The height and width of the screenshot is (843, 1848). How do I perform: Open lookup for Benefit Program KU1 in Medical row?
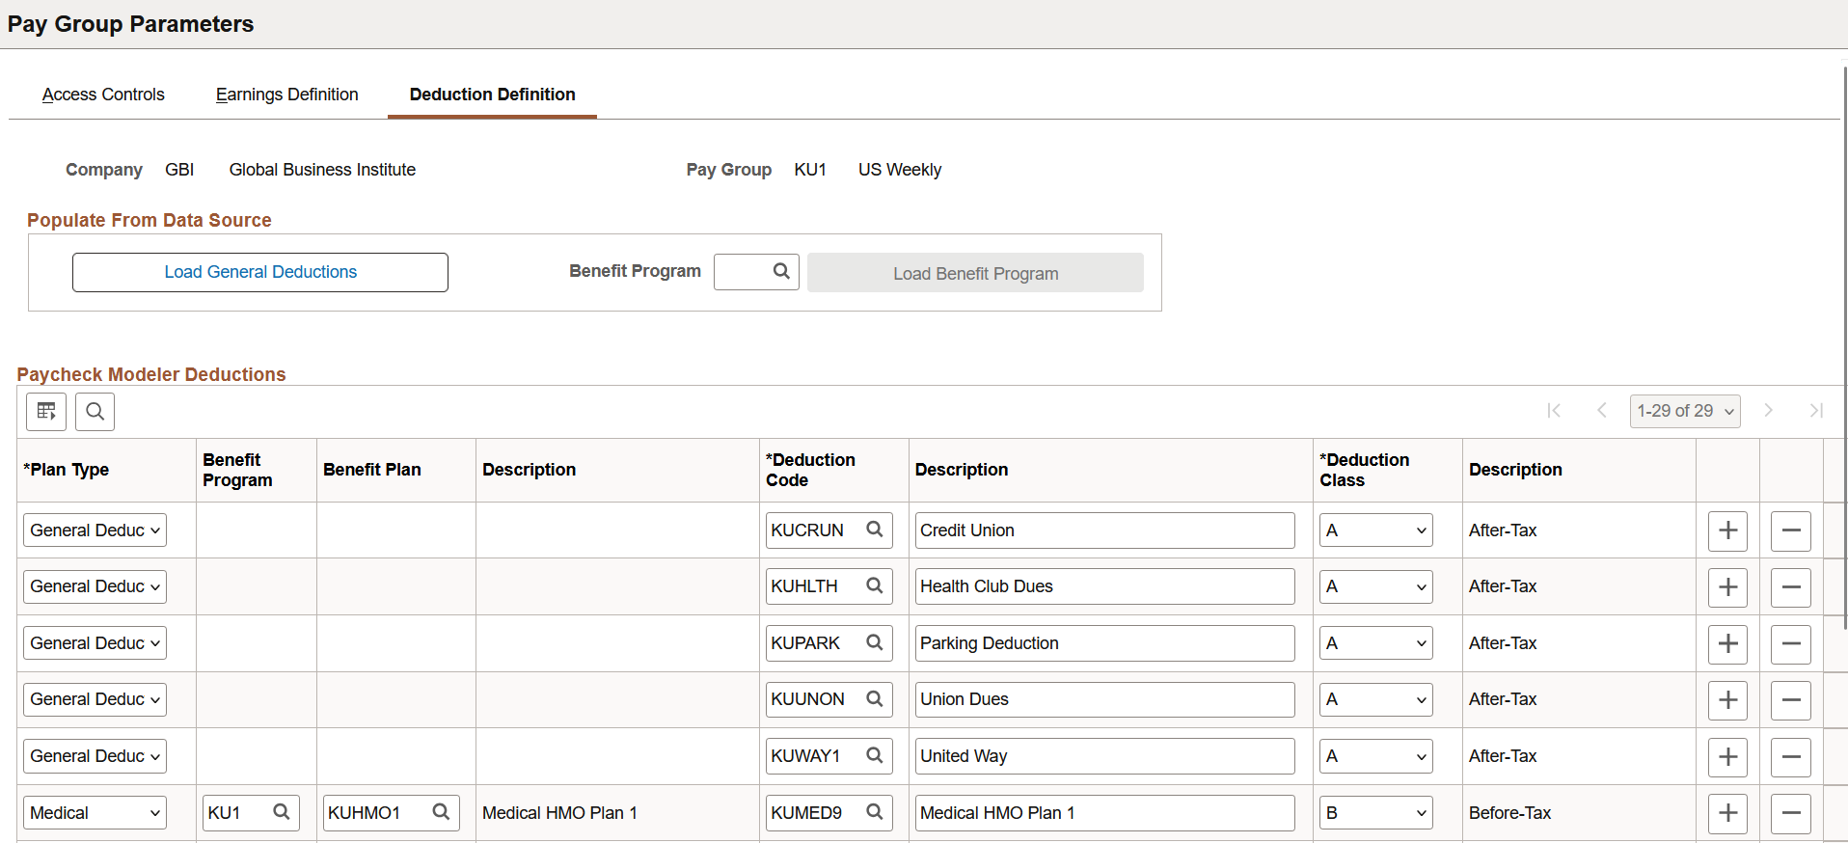(282, 812)
